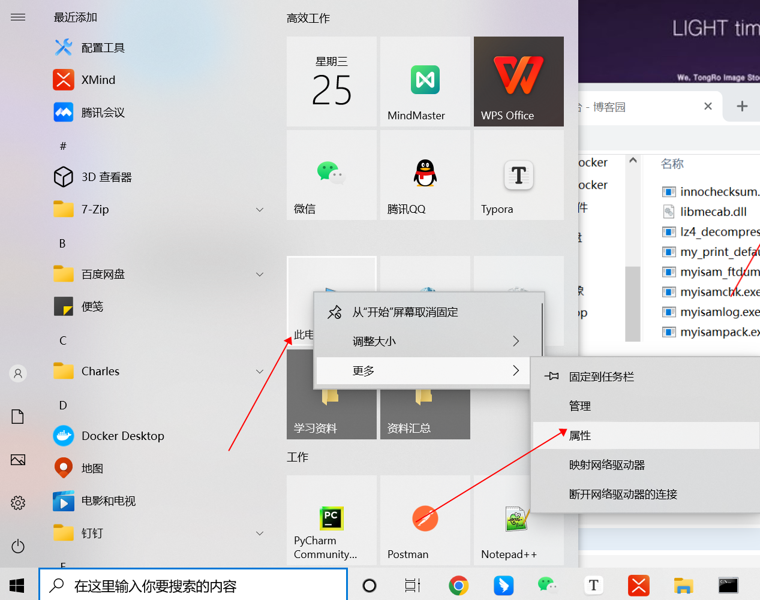This screenshot has width=760, height=600.
Task: Select 固定到任务栏 in the submenu
Action: [x=646, y=376]
